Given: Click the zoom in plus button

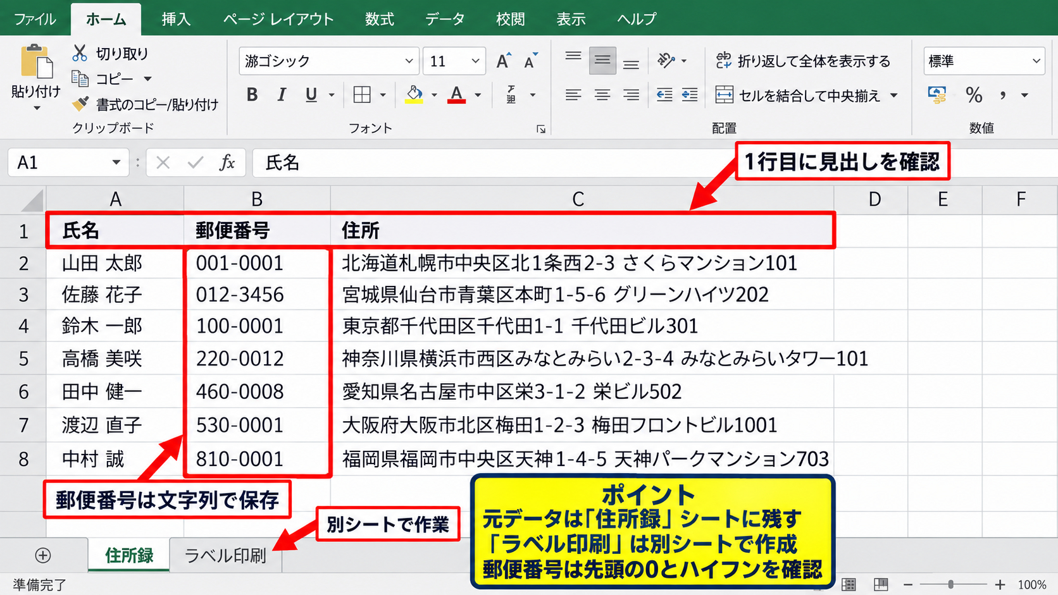Looking at the screenshot, I should coord(1000,584).
